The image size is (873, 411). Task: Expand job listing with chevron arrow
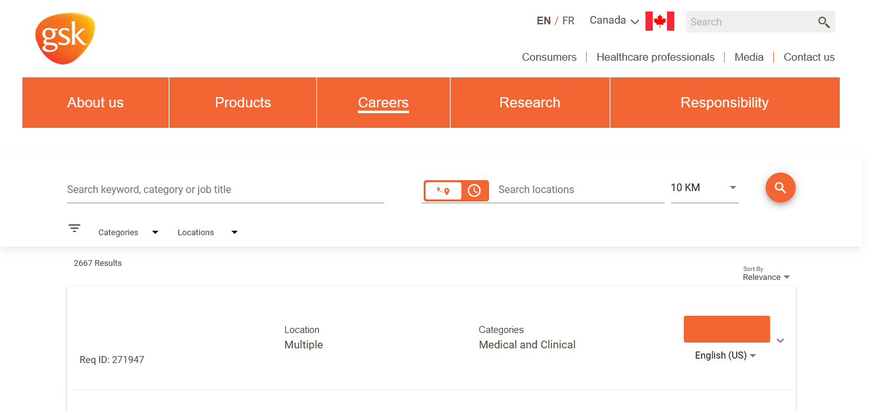click(780, 341)
